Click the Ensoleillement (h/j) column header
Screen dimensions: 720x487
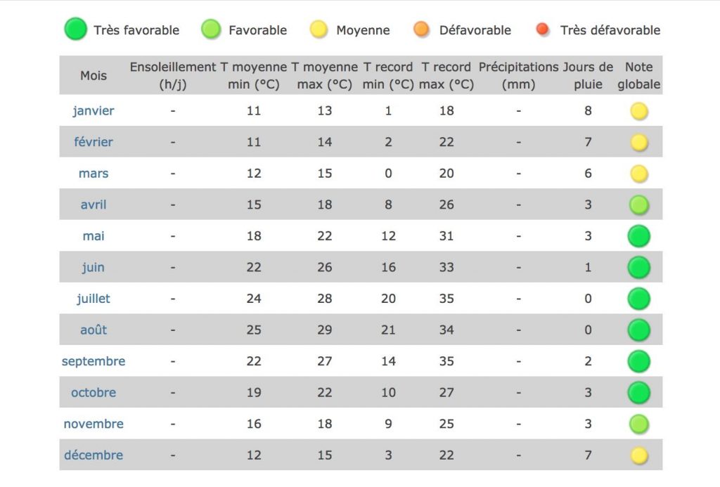[173, 75]
